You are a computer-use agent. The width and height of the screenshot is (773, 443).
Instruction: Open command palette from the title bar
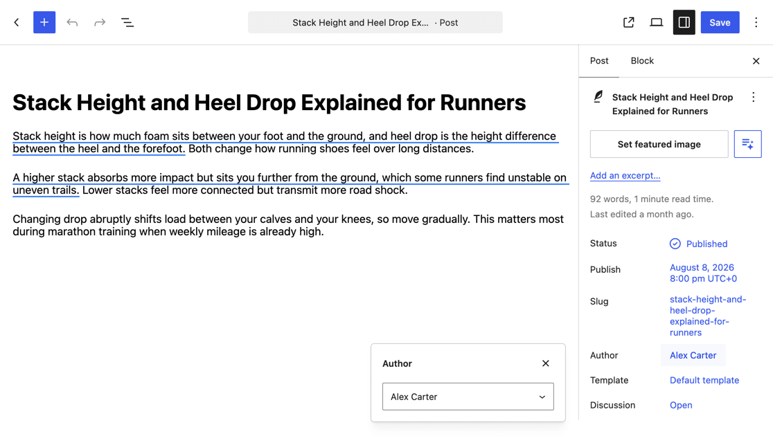(375, 22)
